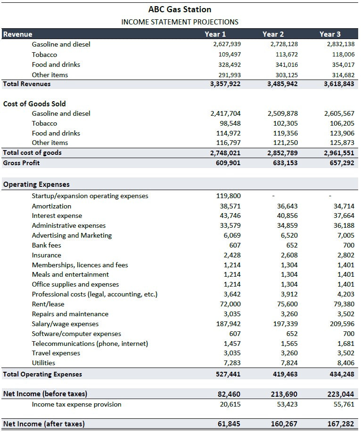Click the ABC Gas Station title

pos(180,9)
